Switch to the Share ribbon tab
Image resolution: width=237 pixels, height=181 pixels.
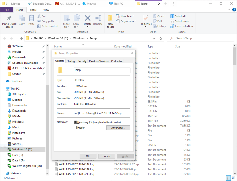click(x=33, y=10)
